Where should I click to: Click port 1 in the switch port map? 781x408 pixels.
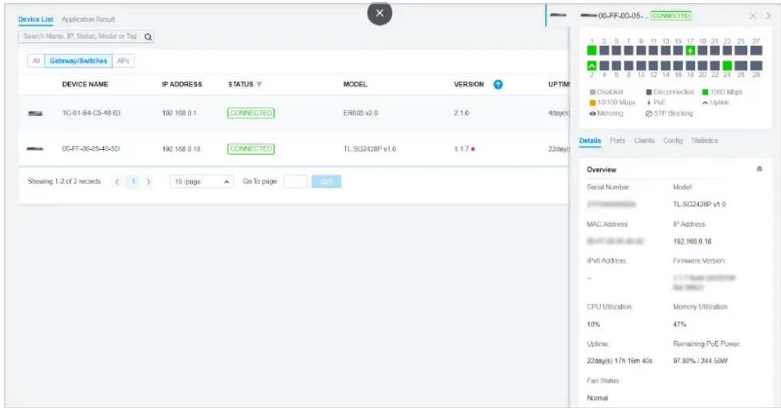pos(591,50)
